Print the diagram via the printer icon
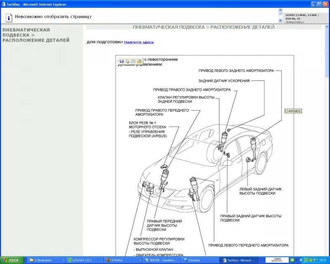330x264 pixels. pyautogui.click(x=127, y=61)
